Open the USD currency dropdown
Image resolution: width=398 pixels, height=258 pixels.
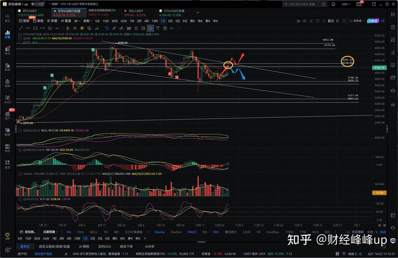coord(346,4)
